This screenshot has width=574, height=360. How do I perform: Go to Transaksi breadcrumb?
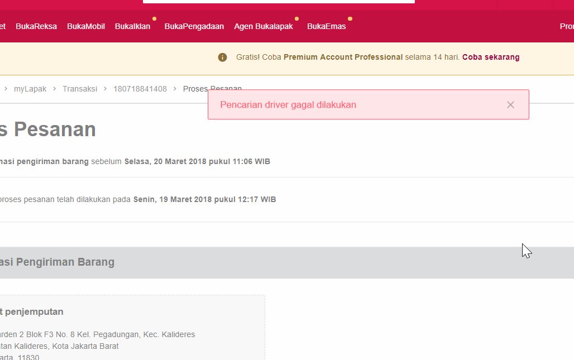click(80, 89)
